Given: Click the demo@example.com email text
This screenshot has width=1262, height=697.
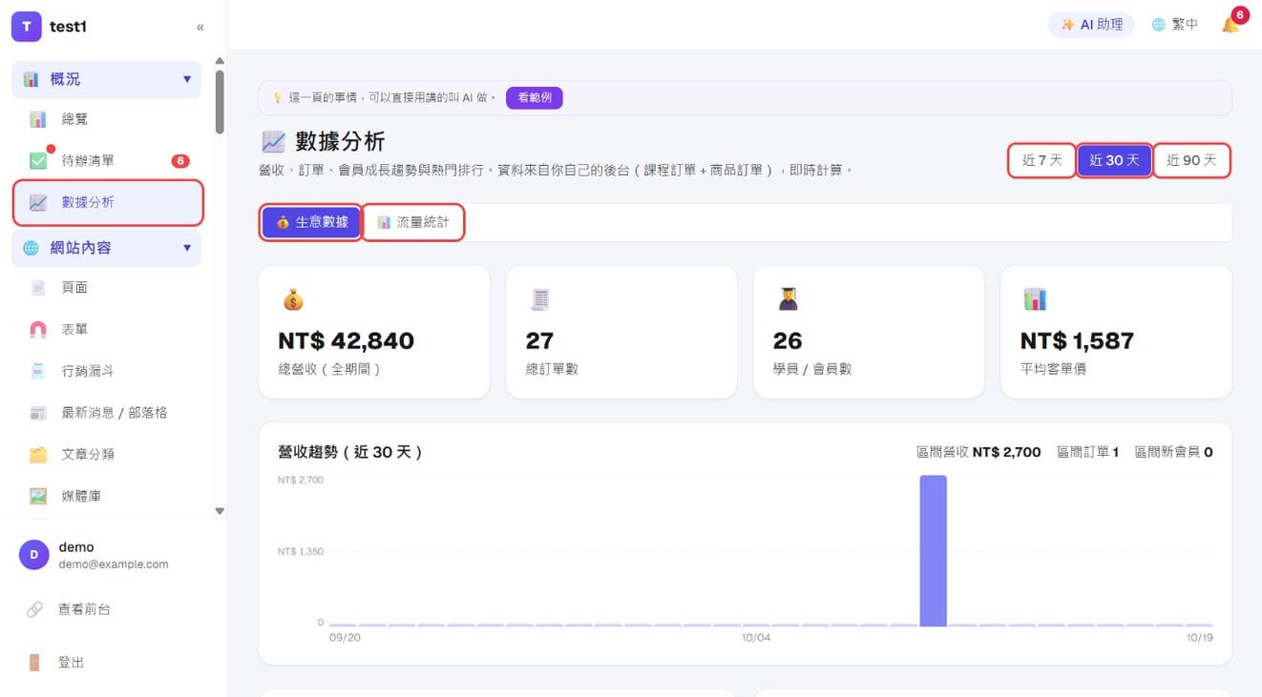Looking at the screenshot, I should tap(114, 564).
